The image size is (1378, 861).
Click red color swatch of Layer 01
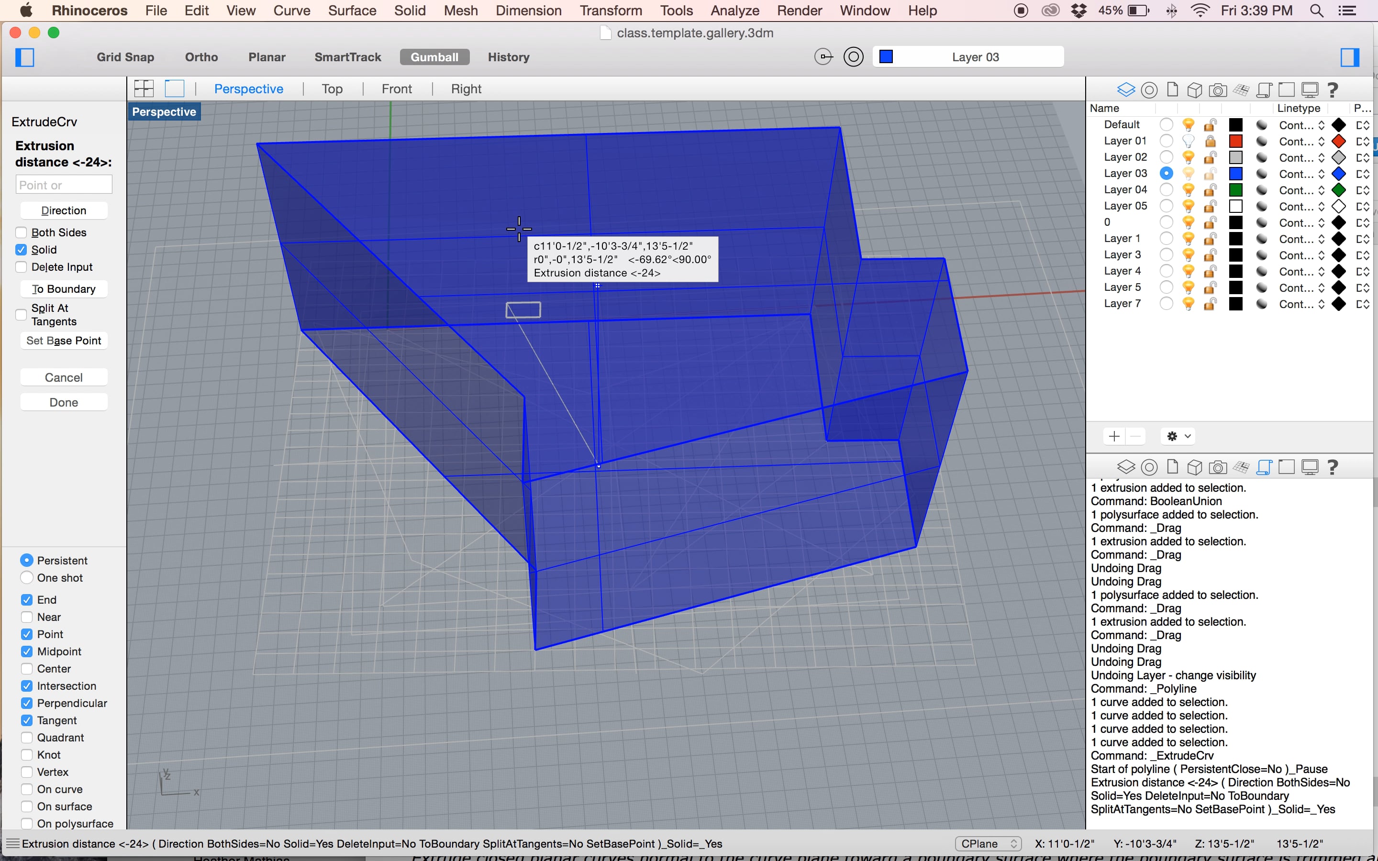pos(1235,141)
